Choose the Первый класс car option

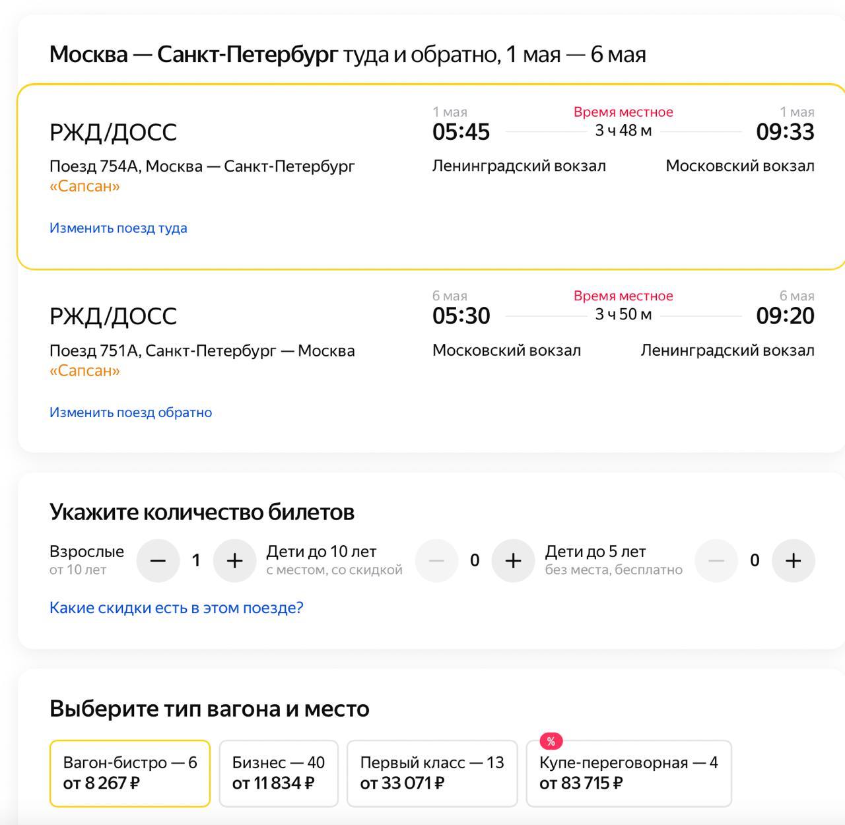click(432, 774)
